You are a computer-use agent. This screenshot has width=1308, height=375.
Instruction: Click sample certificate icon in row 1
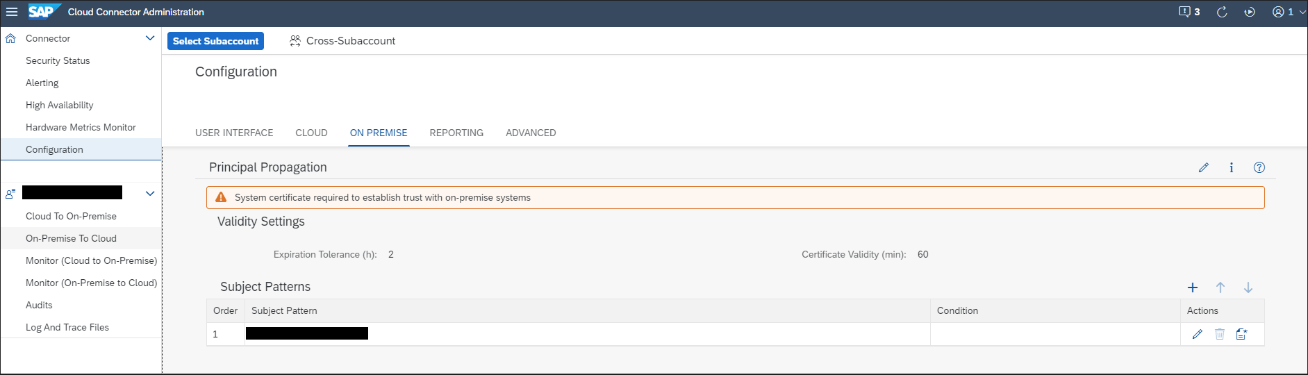coord(1242,334)
